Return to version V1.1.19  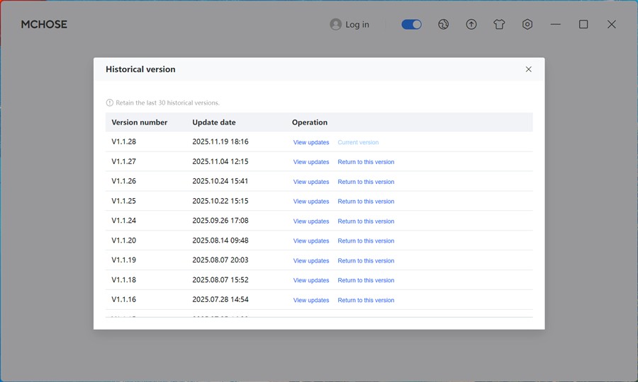[366, 261]
